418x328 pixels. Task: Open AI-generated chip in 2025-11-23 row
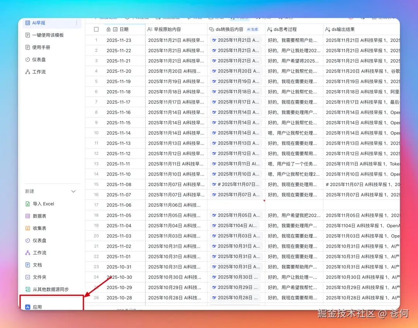(x=236, y=40)
